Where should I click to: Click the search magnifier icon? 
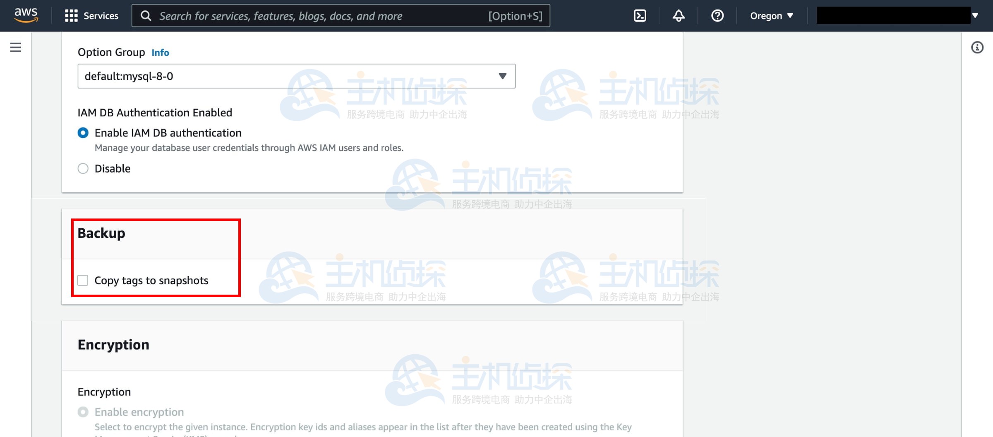pyautogui.click(x=146, y=15)
